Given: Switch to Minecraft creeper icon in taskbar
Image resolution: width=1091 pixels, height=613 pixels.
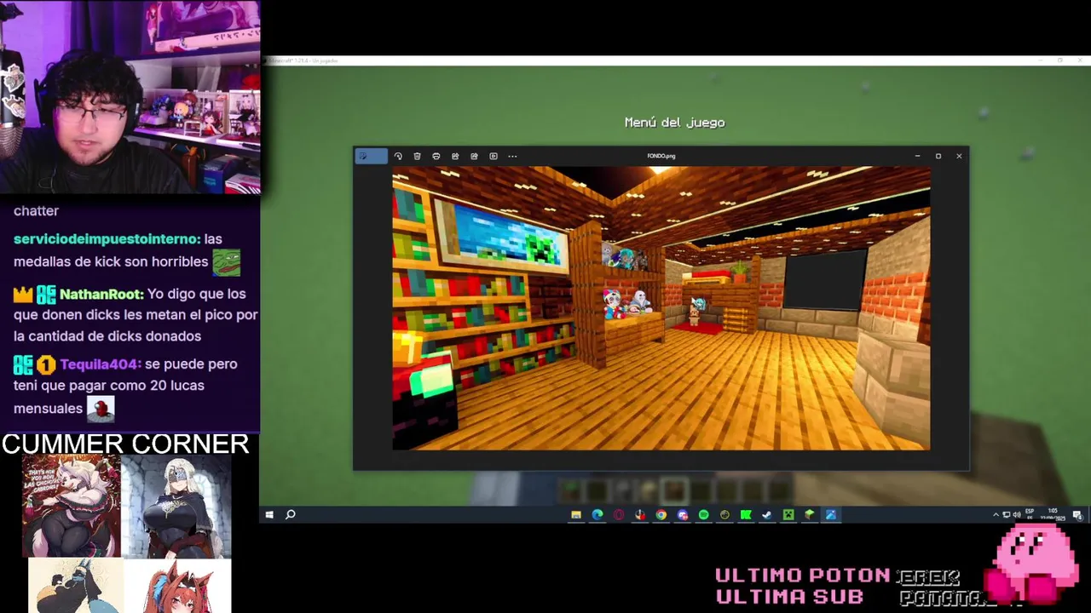Looking at the screenshot, I should pyautogui.click(x=788, y=514).
